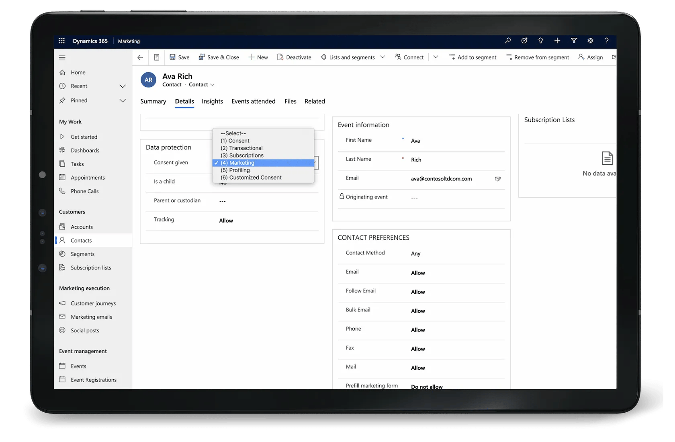Screen dimensions: 675x442
Task: Open Customer journeys in sidebar
Action: [93, 303]
